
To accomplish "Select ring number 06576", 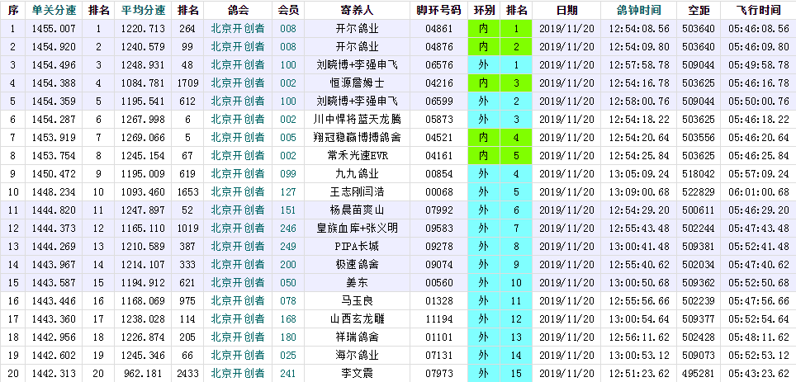I will pos(438,65).
